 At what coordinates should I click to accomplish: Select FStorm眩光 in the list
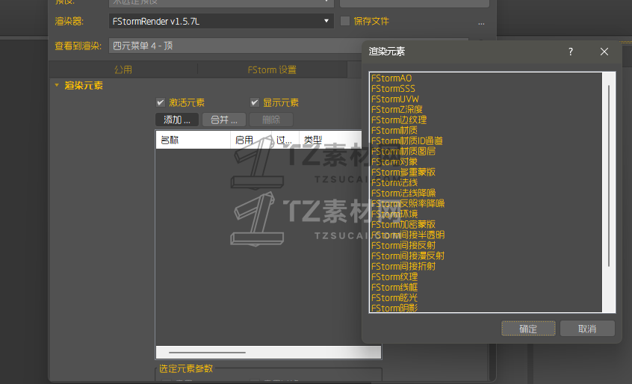394,298
